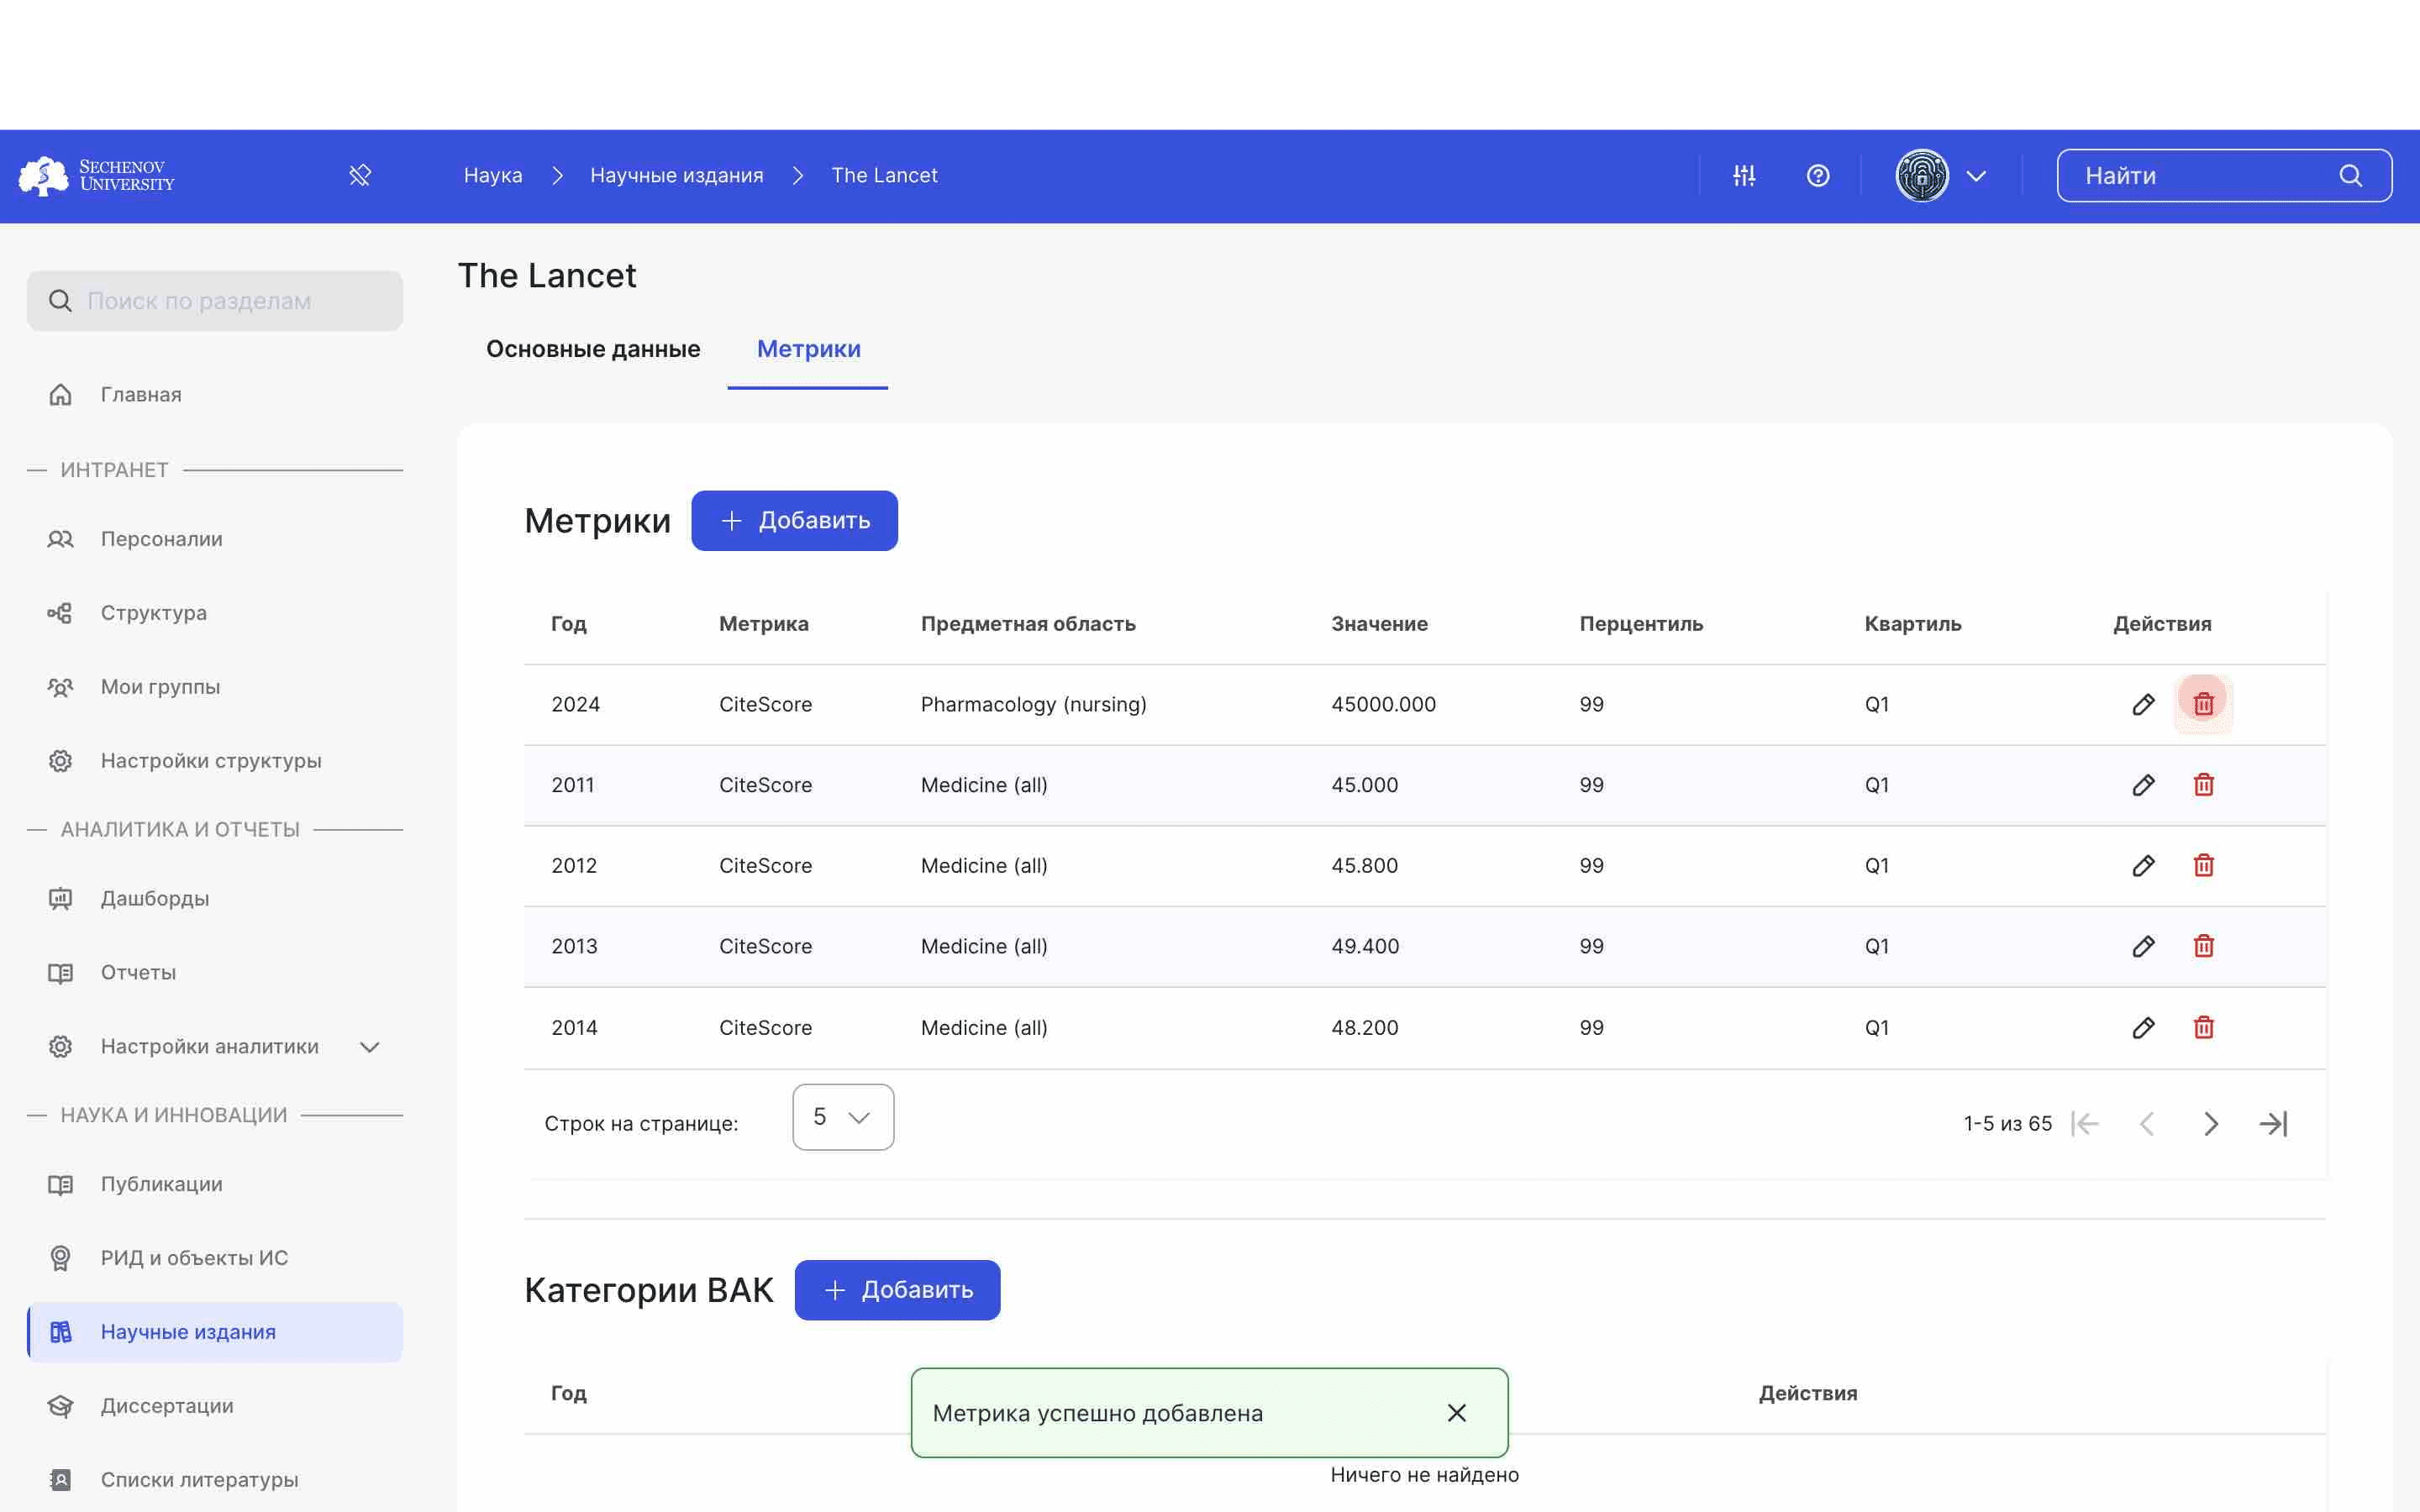
Task: Click the Перцентиль column header
Action: [1641, 624]
